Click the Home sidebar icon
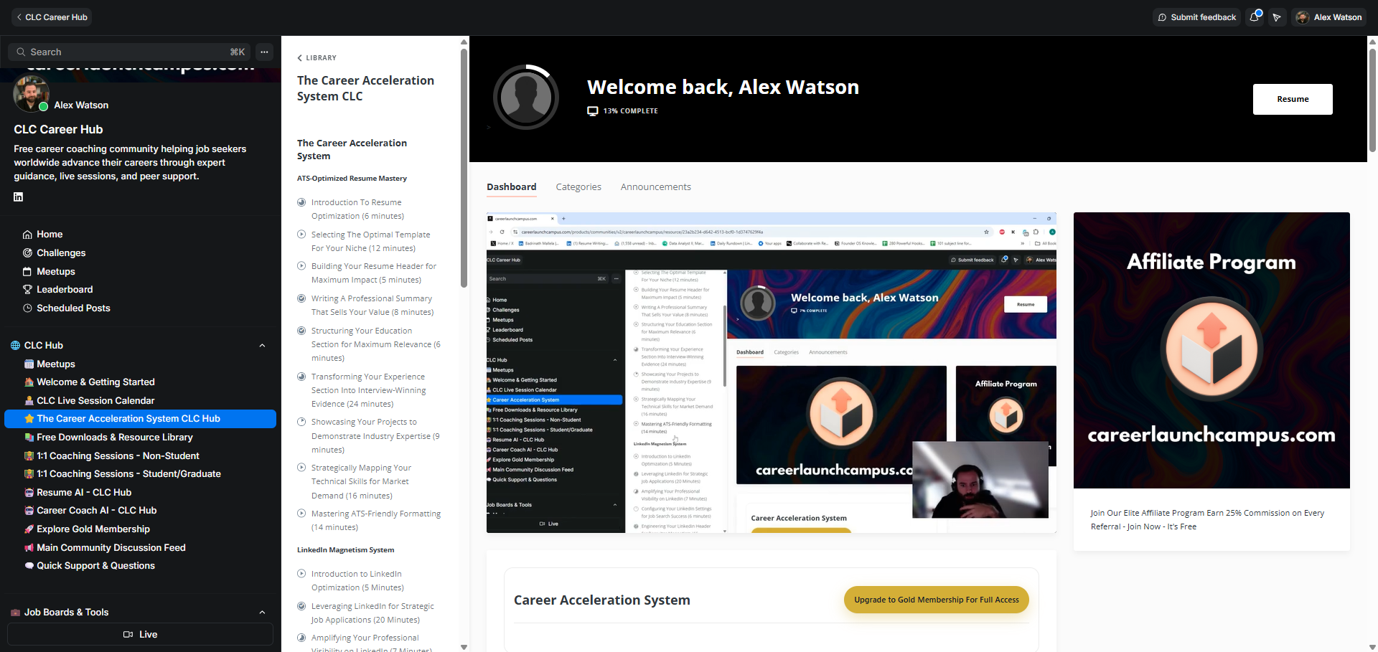 (27, 235)
